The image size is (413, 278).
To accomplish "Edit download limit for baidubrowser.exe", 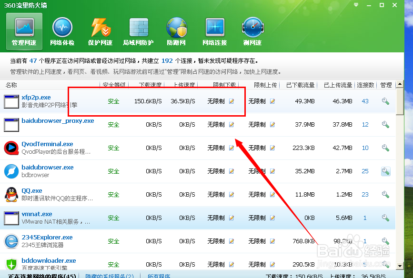I will pos(232,171).
